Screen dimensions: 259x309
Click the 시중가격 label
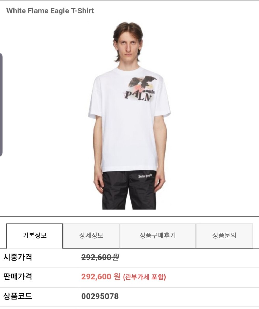pyautogui.click(x=17, y=257)
